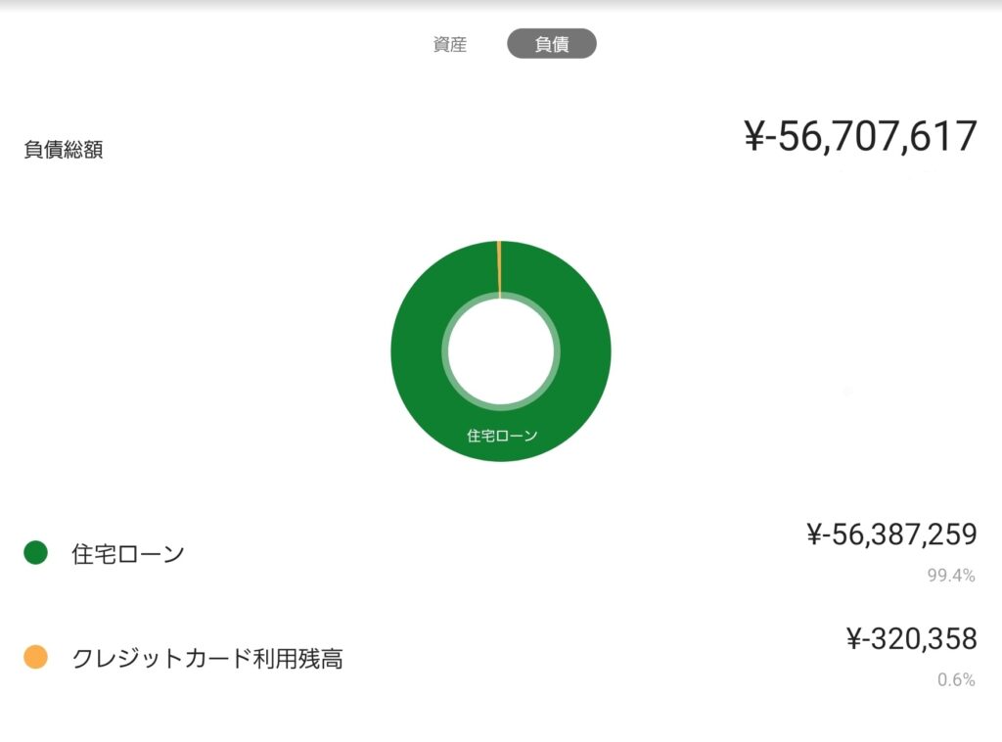Tap the 0.6% share label
Screen dimensions: 1002x742
tap(956, 679)
